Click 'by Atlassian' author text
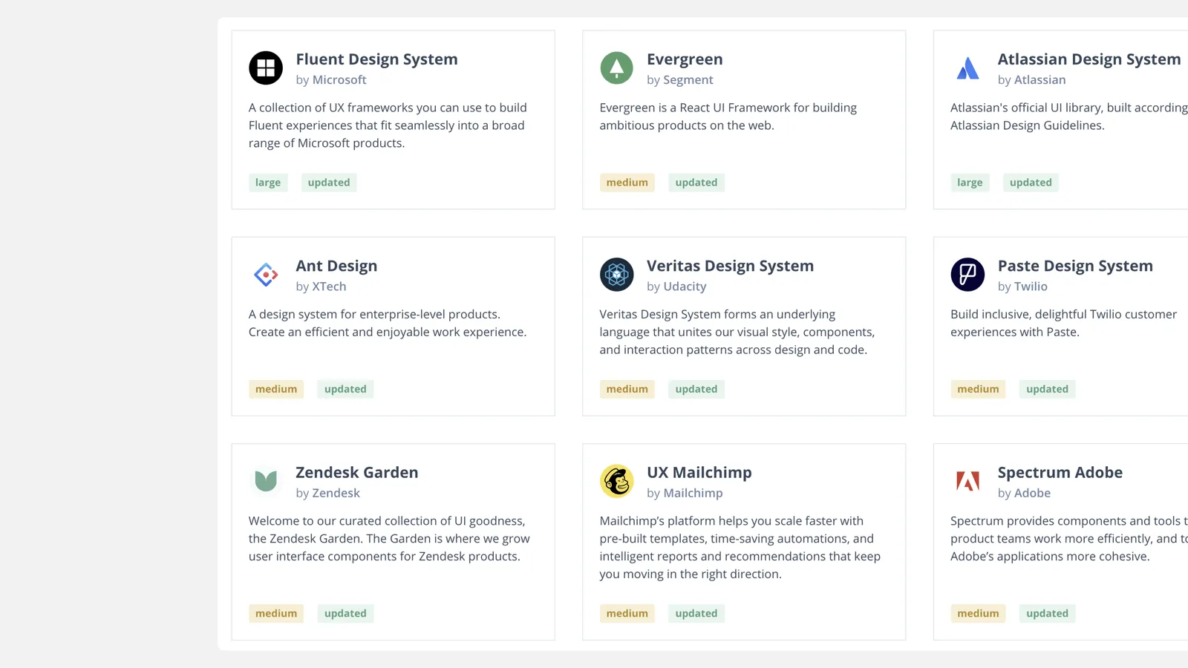 pos(1031,79)
